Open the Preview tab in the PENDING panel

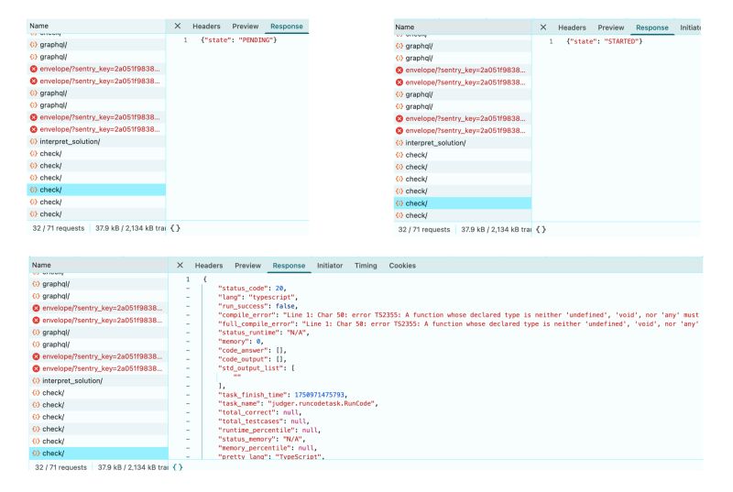pos(246,27)
